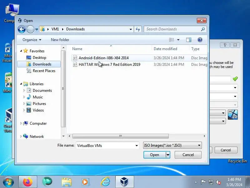Click VM1 in the address path

coord(55,29)
